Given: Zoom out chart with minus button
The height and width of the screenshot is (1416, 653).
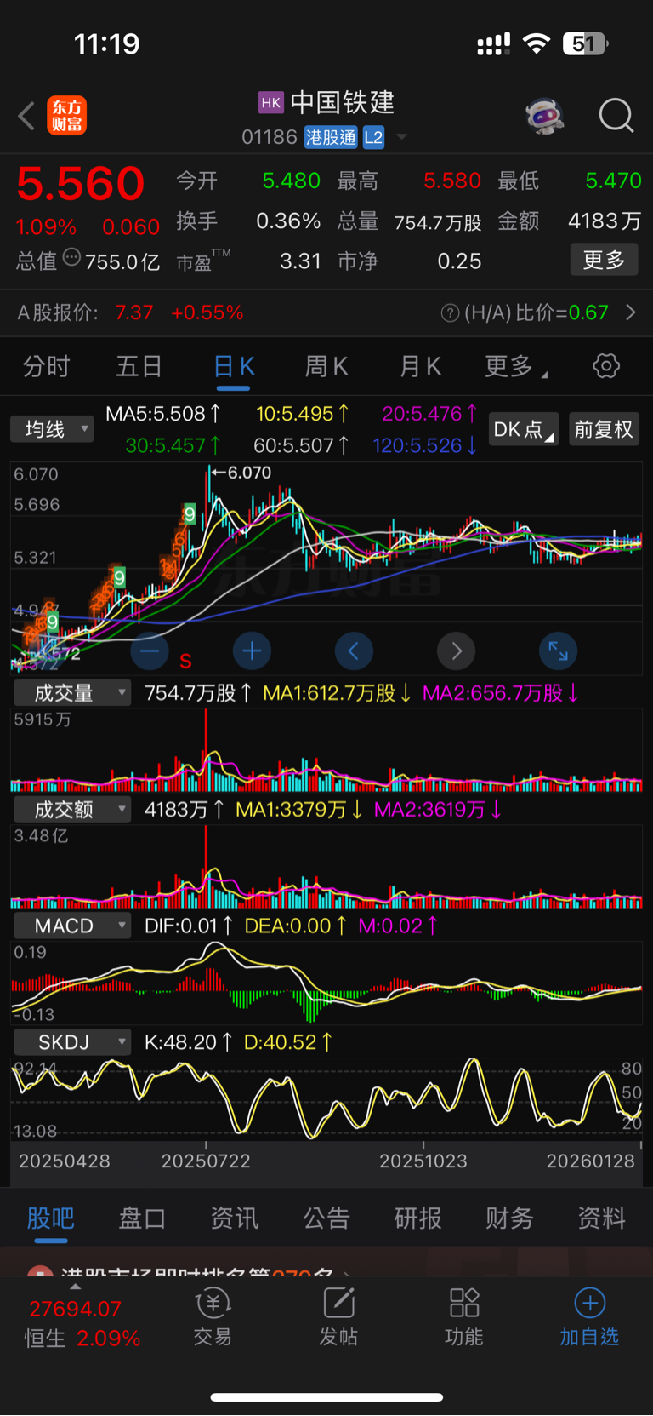Looking at the screenshot, I should click(x=150, y=651).
